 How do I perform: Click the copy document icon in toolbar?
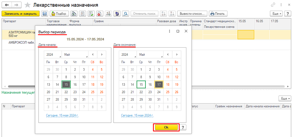[x=74, y=14]
